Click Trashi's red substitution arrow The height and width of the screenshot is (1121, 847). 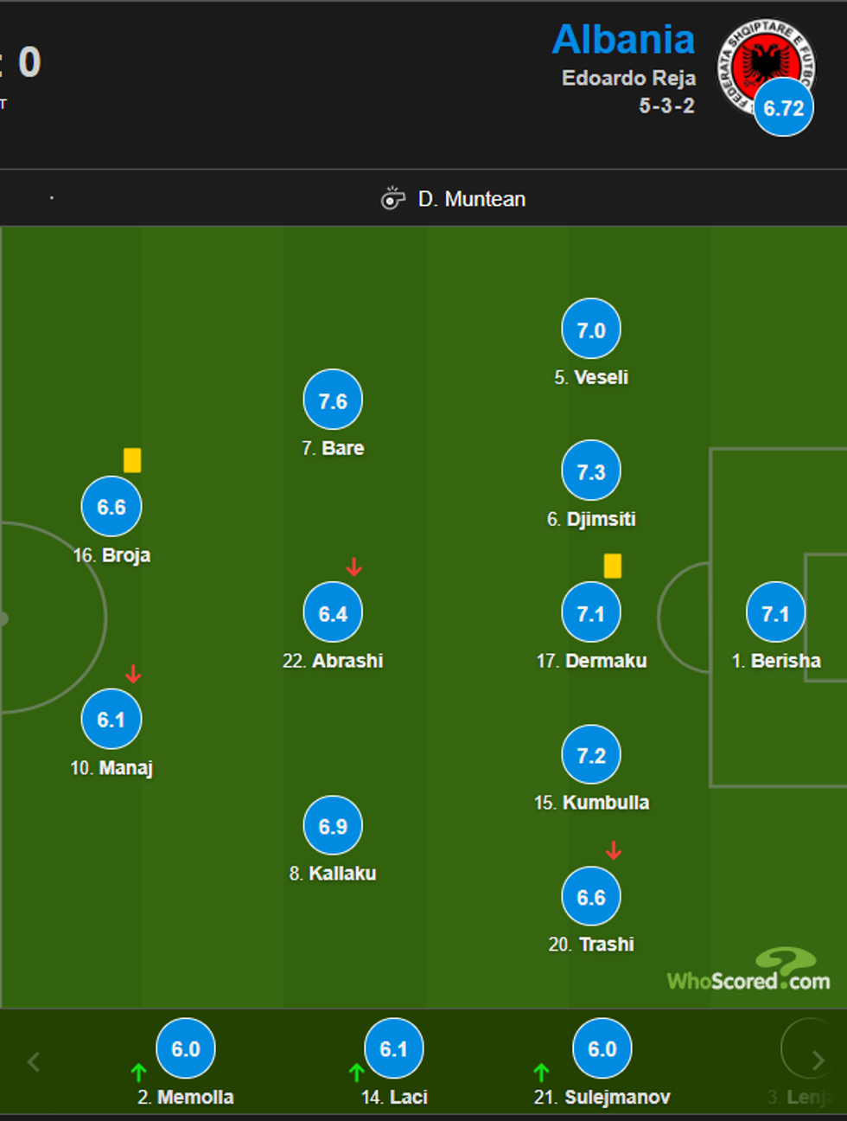[614, 850]
